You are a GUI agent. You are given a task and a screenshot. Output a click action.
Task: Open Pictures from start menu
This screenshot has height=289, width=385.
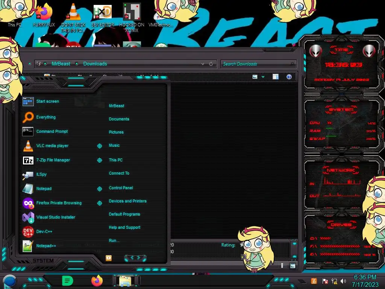(116, 132)
